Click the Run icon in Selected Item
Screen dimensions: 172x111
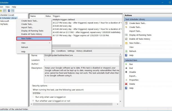126,64
